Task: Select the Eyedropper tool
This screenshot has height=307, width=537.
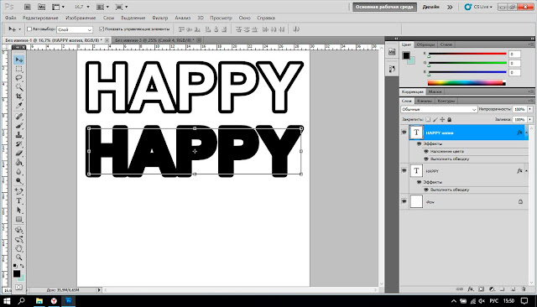Action: point(18,106)
